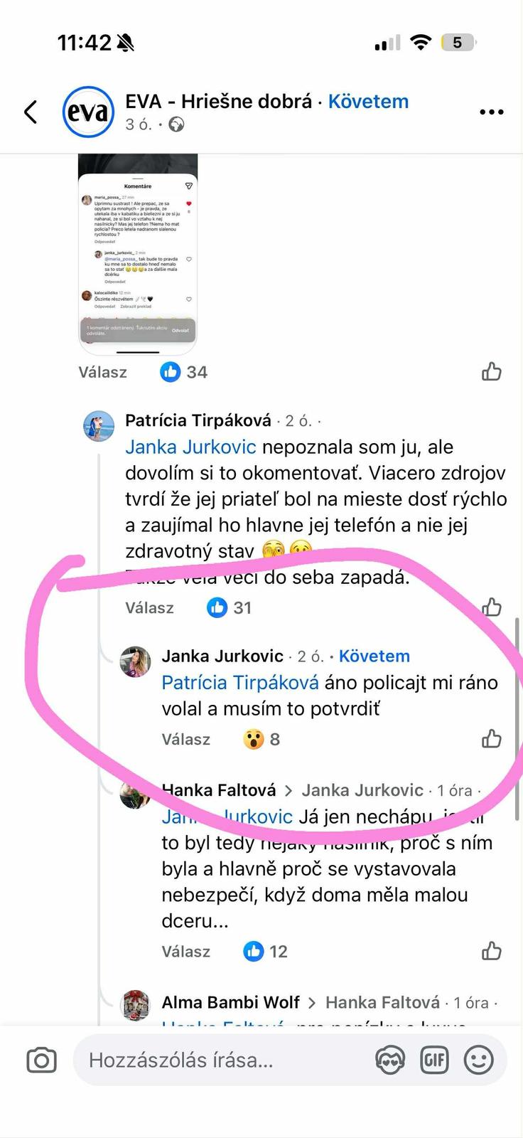Open Patrícia Tirpáková's profile name
Image resolution: width=523 pixels, height=1138 pixels.
[x=198, y=420]
